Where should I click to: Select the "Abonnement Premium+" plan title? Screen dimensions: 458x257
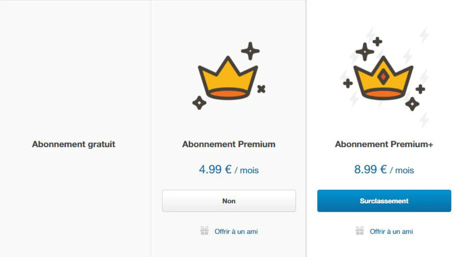[x=384, y=144]
